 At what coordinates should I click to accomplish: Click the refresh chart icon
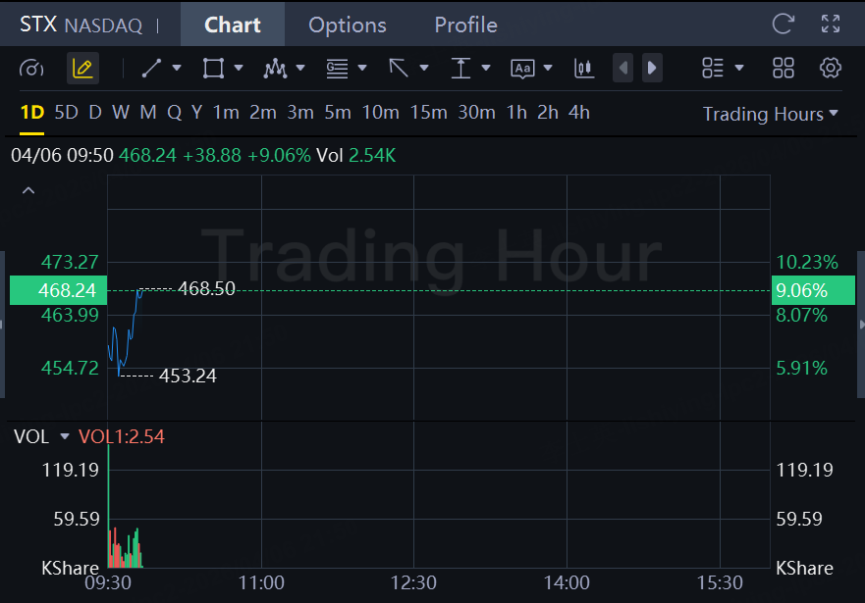coord(783,25)
